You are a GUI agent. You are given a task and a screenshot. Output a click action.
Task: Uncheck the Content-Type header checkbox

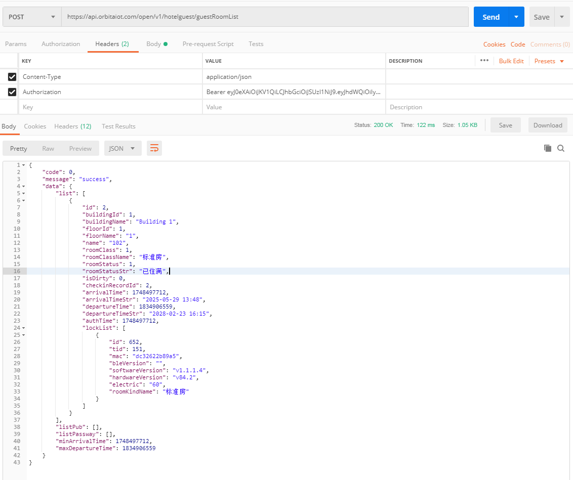[x=12, y=77]
